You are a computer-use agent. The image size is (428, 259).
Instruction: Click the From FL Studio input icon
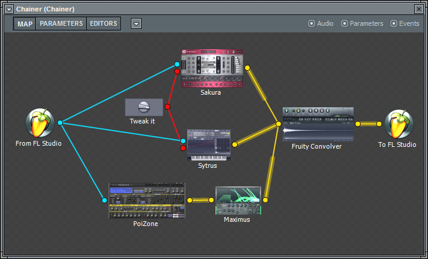click(40, 123)
